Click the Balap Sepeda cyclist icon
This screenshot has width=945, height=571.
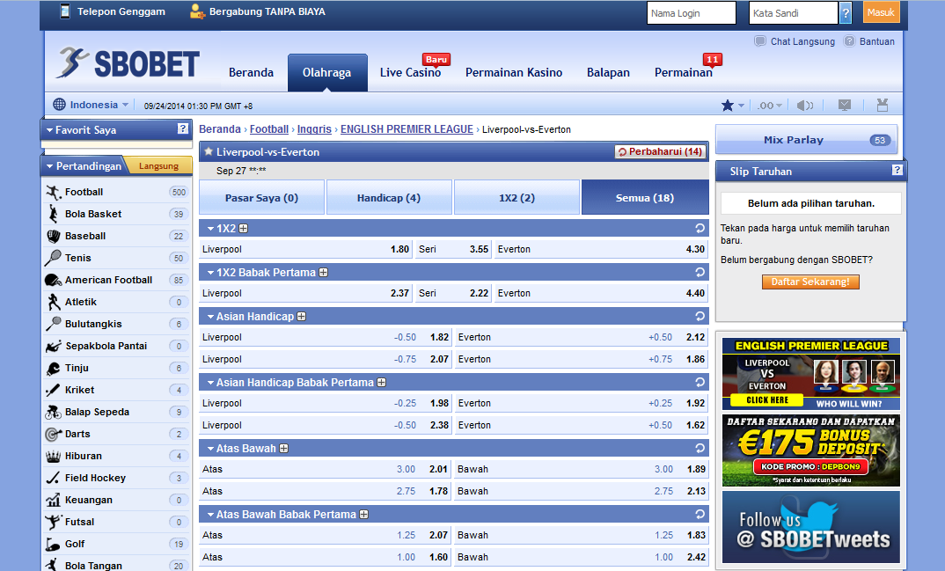point(53,412)
